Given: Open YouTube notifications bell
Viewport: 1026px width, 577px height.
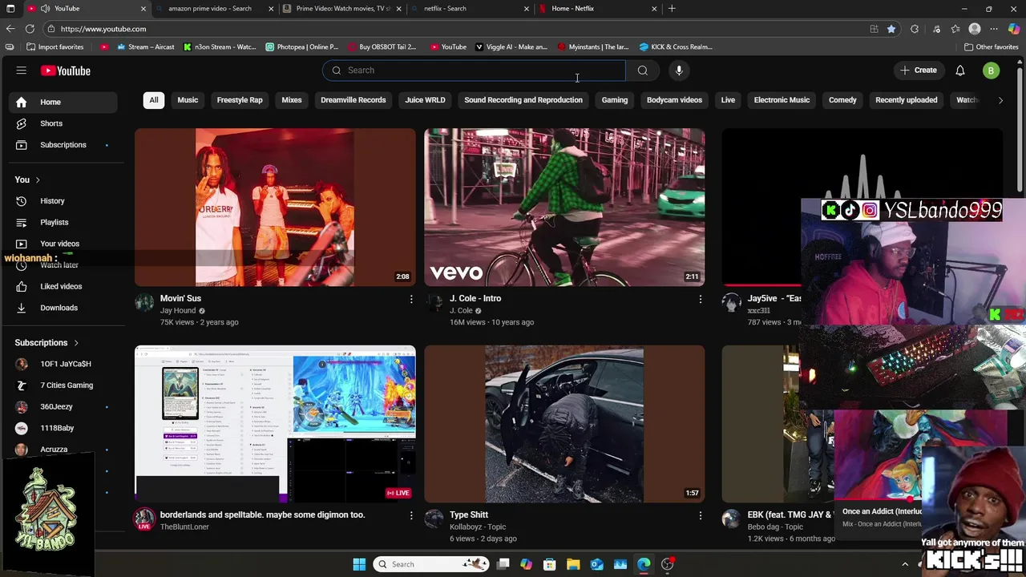Looking at the screenshot, I should click(959, 71).
